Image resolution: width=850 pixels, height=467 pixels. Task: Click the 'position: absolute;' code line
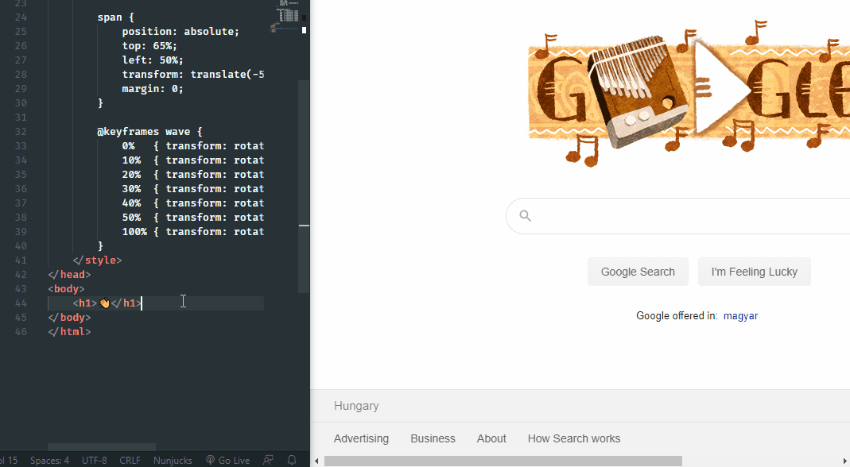coord(180,32)
